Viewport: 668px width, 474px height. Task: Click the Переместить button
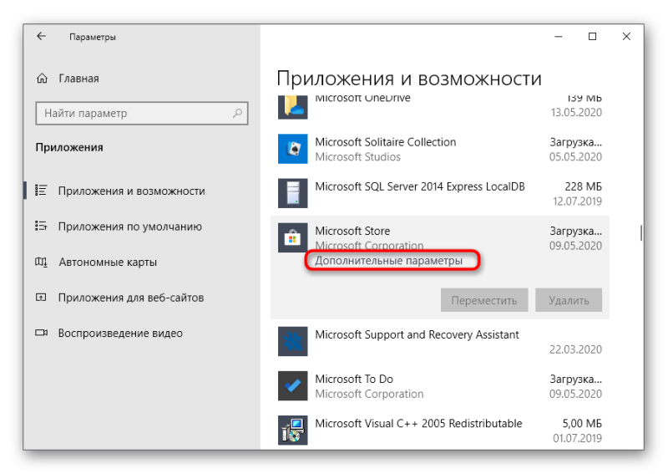[x=484, y=300]
